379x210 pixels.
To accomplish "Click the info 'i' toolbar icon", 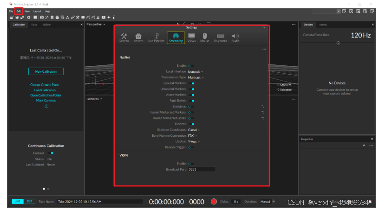I will pyautogui.click(x=114, y=17).
